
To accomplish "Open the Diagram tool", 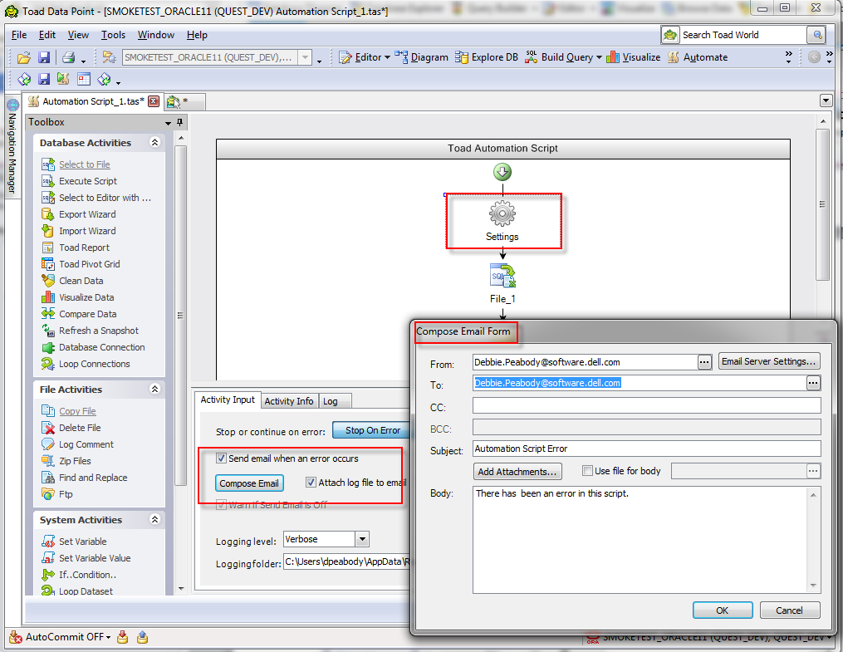I will point(422,57).
